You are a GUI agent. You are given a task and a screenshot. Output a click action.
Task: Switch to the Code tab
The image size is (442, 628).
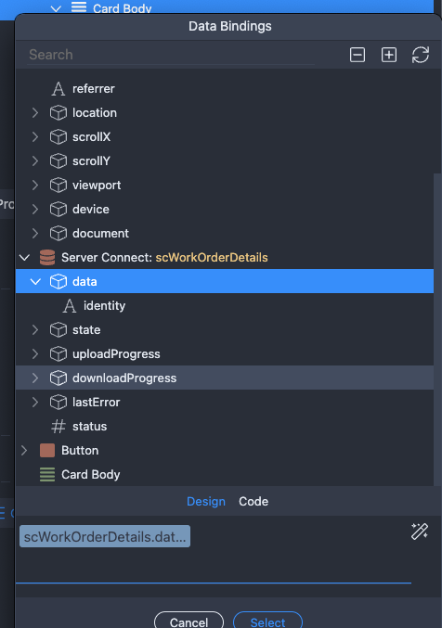coord(253,502)
